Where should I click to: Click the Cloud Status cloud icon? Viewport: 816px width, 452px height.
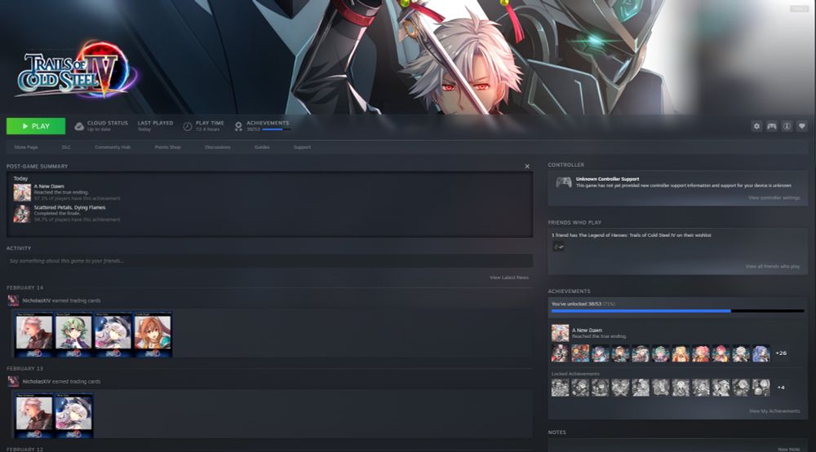[79, 126]
